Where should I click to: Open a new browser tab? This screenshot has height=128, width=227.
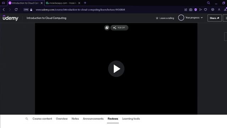click(85, 3)
